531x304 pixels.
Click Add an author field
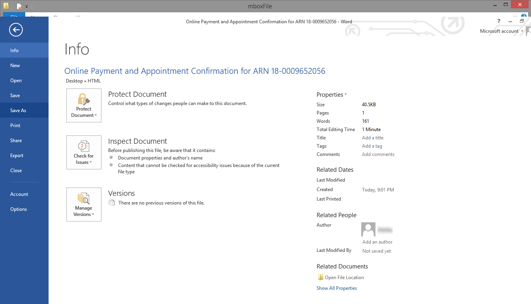pos(377,242)
